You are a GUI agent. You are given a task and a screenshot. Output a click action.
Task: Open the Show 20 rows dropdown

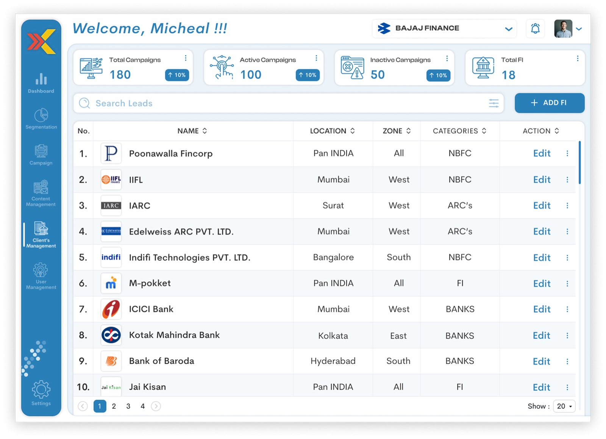click(x=564, y=406)
